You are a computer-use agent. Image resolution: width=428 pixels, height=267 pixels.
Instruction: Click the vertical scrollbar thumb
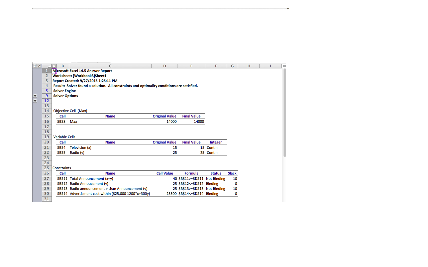coord(284,112)
